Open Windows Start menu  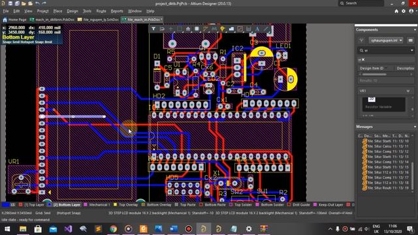click(x=7, y=229)
